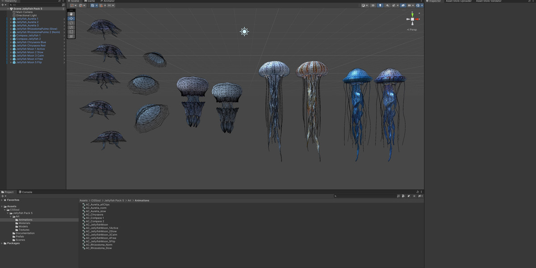Toggle scene lighting bulb button
The height and width of the screenshot is (268, 536).
pyautogui.click(x=380, y=5)
